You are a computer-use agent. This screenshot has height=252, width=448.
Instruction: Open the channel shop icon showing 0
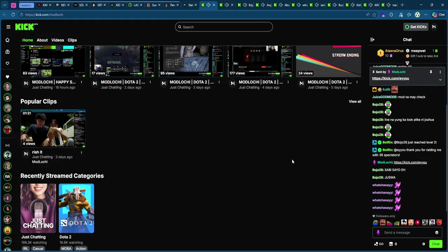393,244
